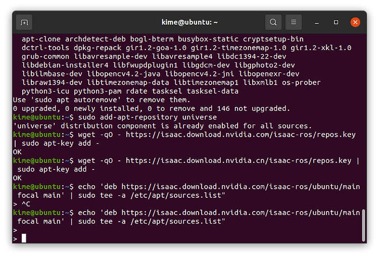Open the terminal search

(273, 22)
